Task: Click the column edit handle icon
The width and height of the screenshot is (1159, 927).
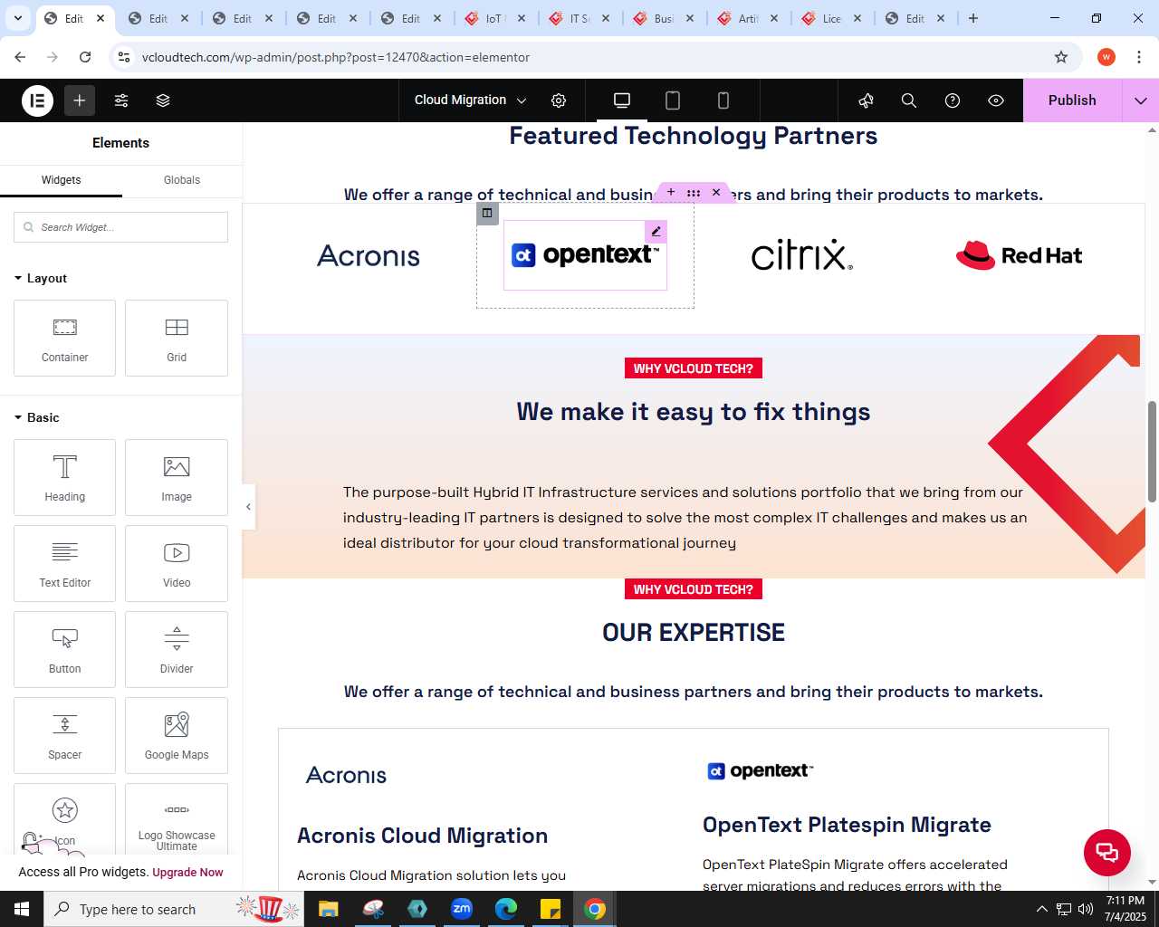Action: tap(487, 214)
